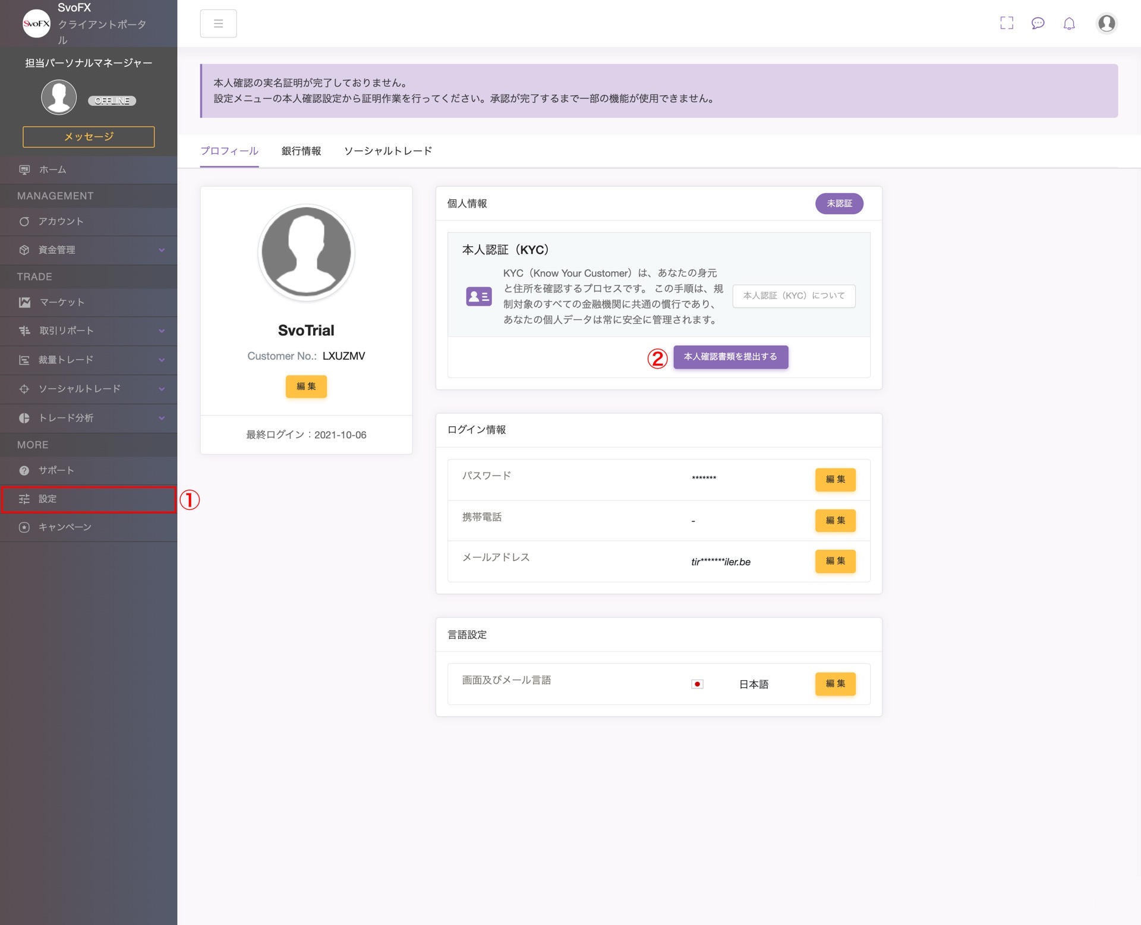Click the マーケット chart icon
Viewport: 1141px width, 925px height.
(x=24, y=303)
